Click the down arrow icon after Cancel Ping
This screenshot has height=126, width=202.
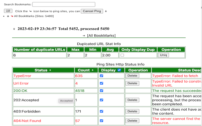coord(106,11)
